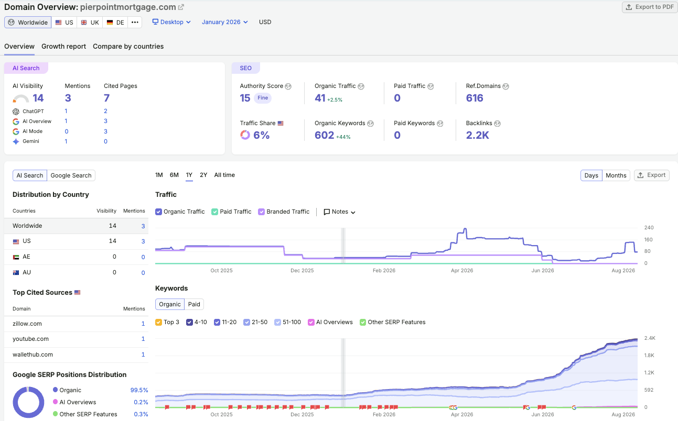Switch the chart to Days view

tap(591, 175)
